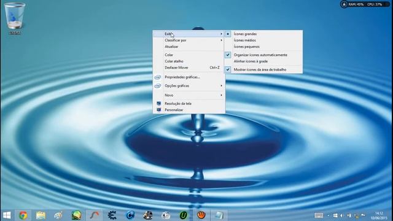Viewport: 393px width, 221px height.
Task: Click the monitor icon beside Resolução da tela
Action: [x=158, y=103]
